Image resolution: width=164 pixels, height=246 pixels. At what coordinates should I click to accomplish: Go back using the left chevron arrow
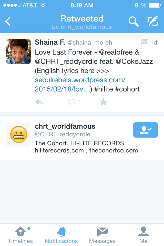(x=8, y=21)
